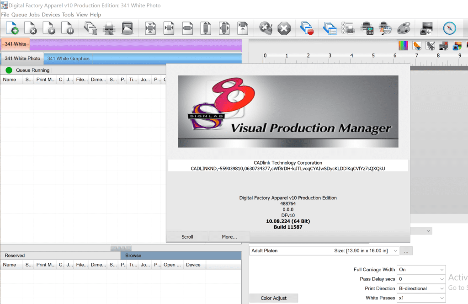The image size is (468, 304).
Task: Pause the job with the page pause icon
Action: click(x=68, y=28)
